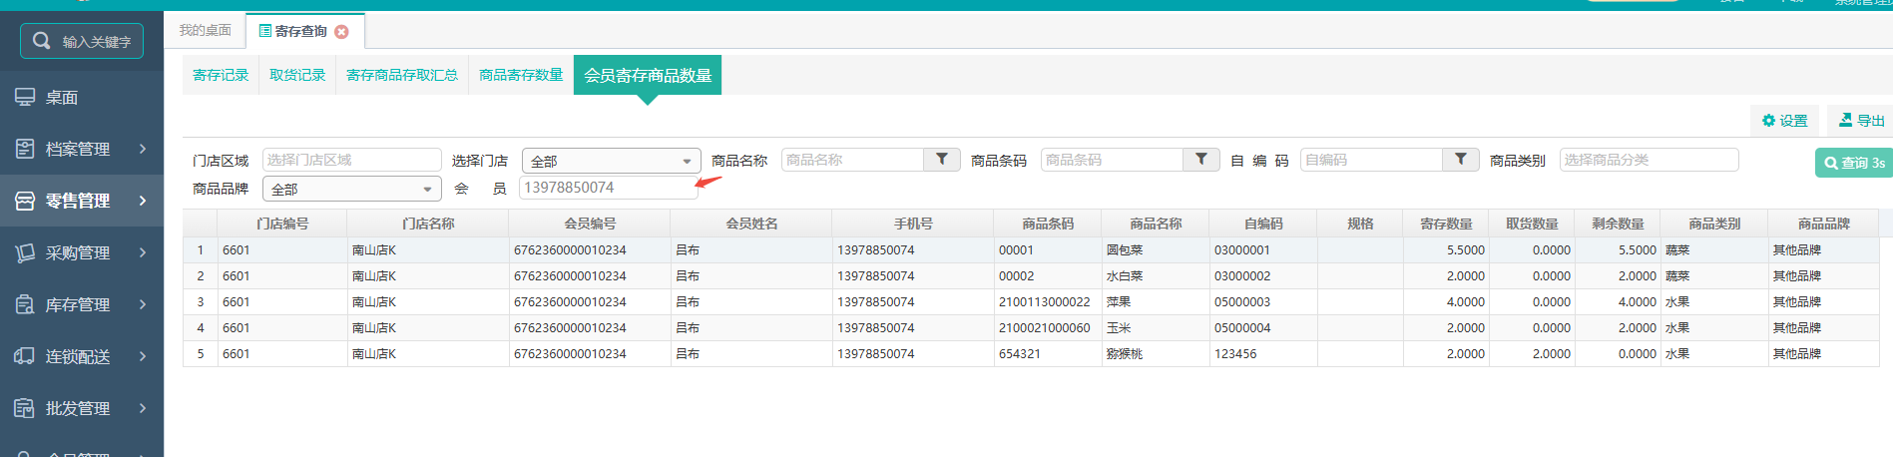Image resolution: width=1893 pixels, height=457 pixels.
Task: Open the 商品品牌 dropdown
Action: tap(351, 189)
